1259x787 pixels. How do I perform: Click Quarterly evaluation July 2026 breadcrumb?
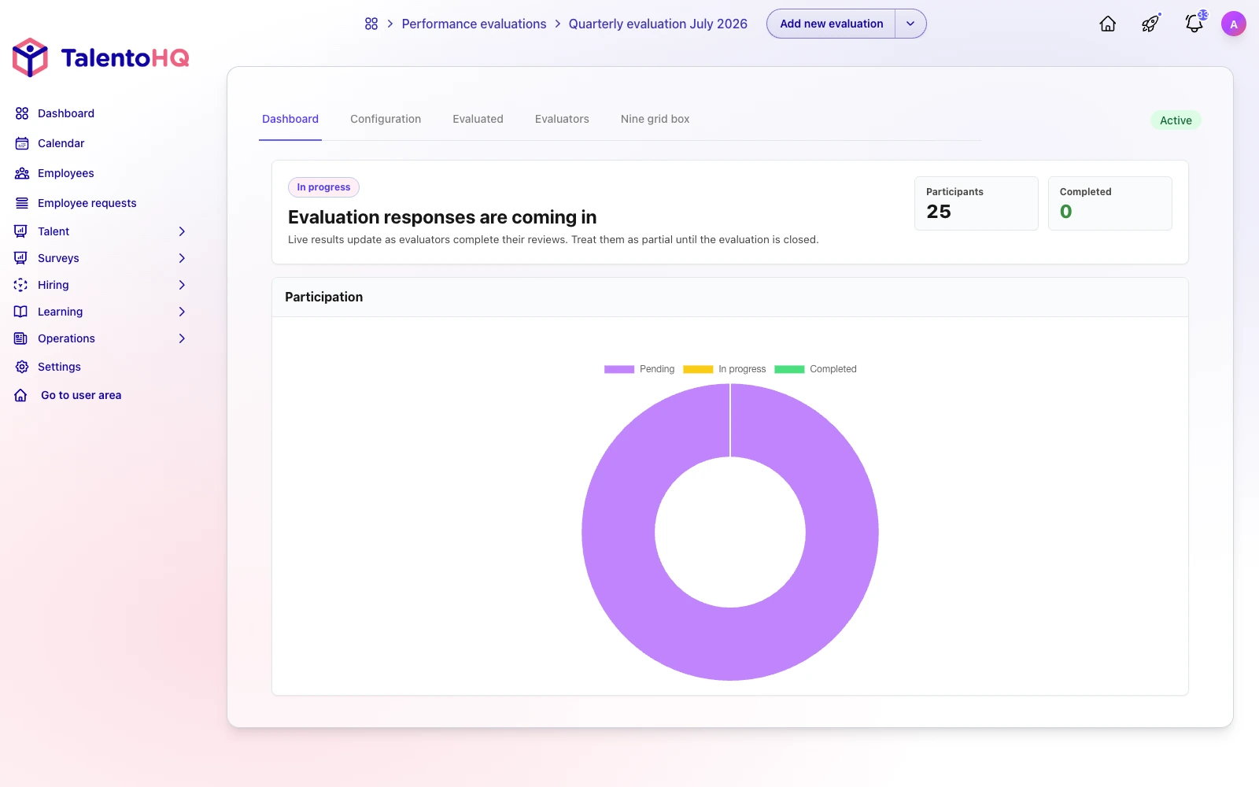[x=658, y=24]
